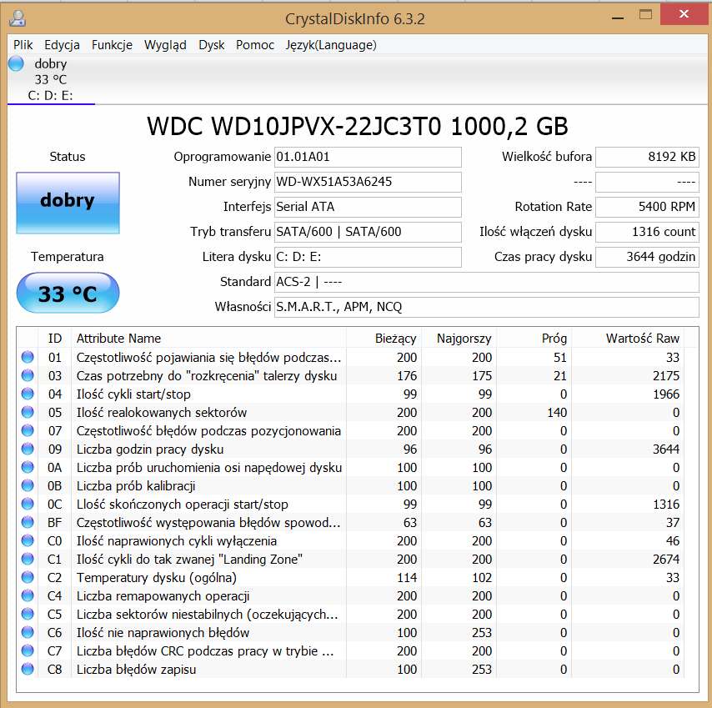Minimize the CrystalDiskInfo window

coord(617,17)
